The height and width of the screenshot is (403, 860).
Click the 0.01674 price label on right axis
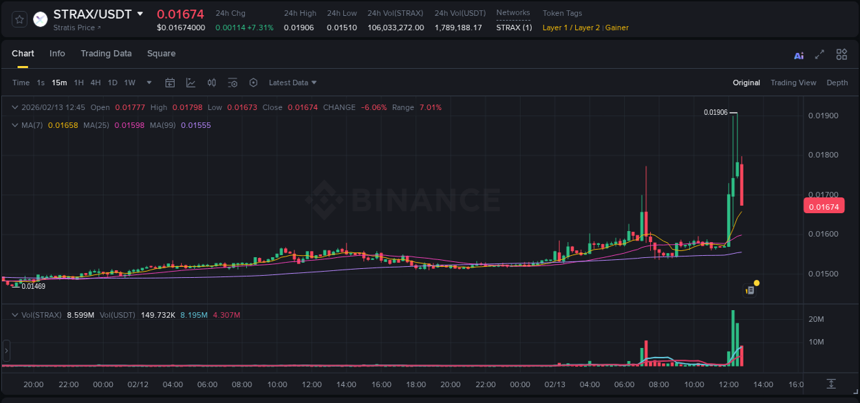point(824,206)
